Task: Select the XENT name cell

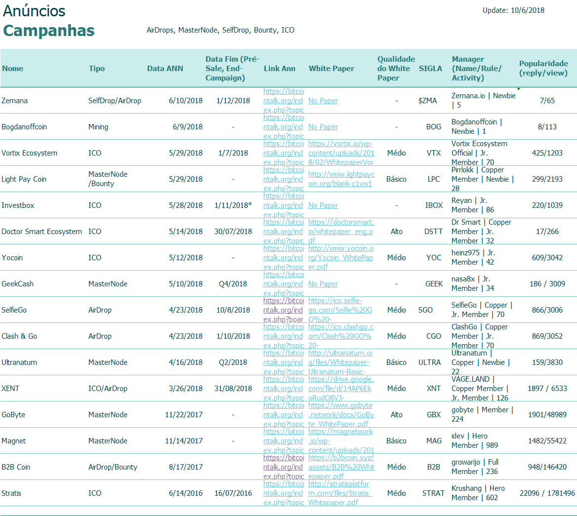Action: 10,389
